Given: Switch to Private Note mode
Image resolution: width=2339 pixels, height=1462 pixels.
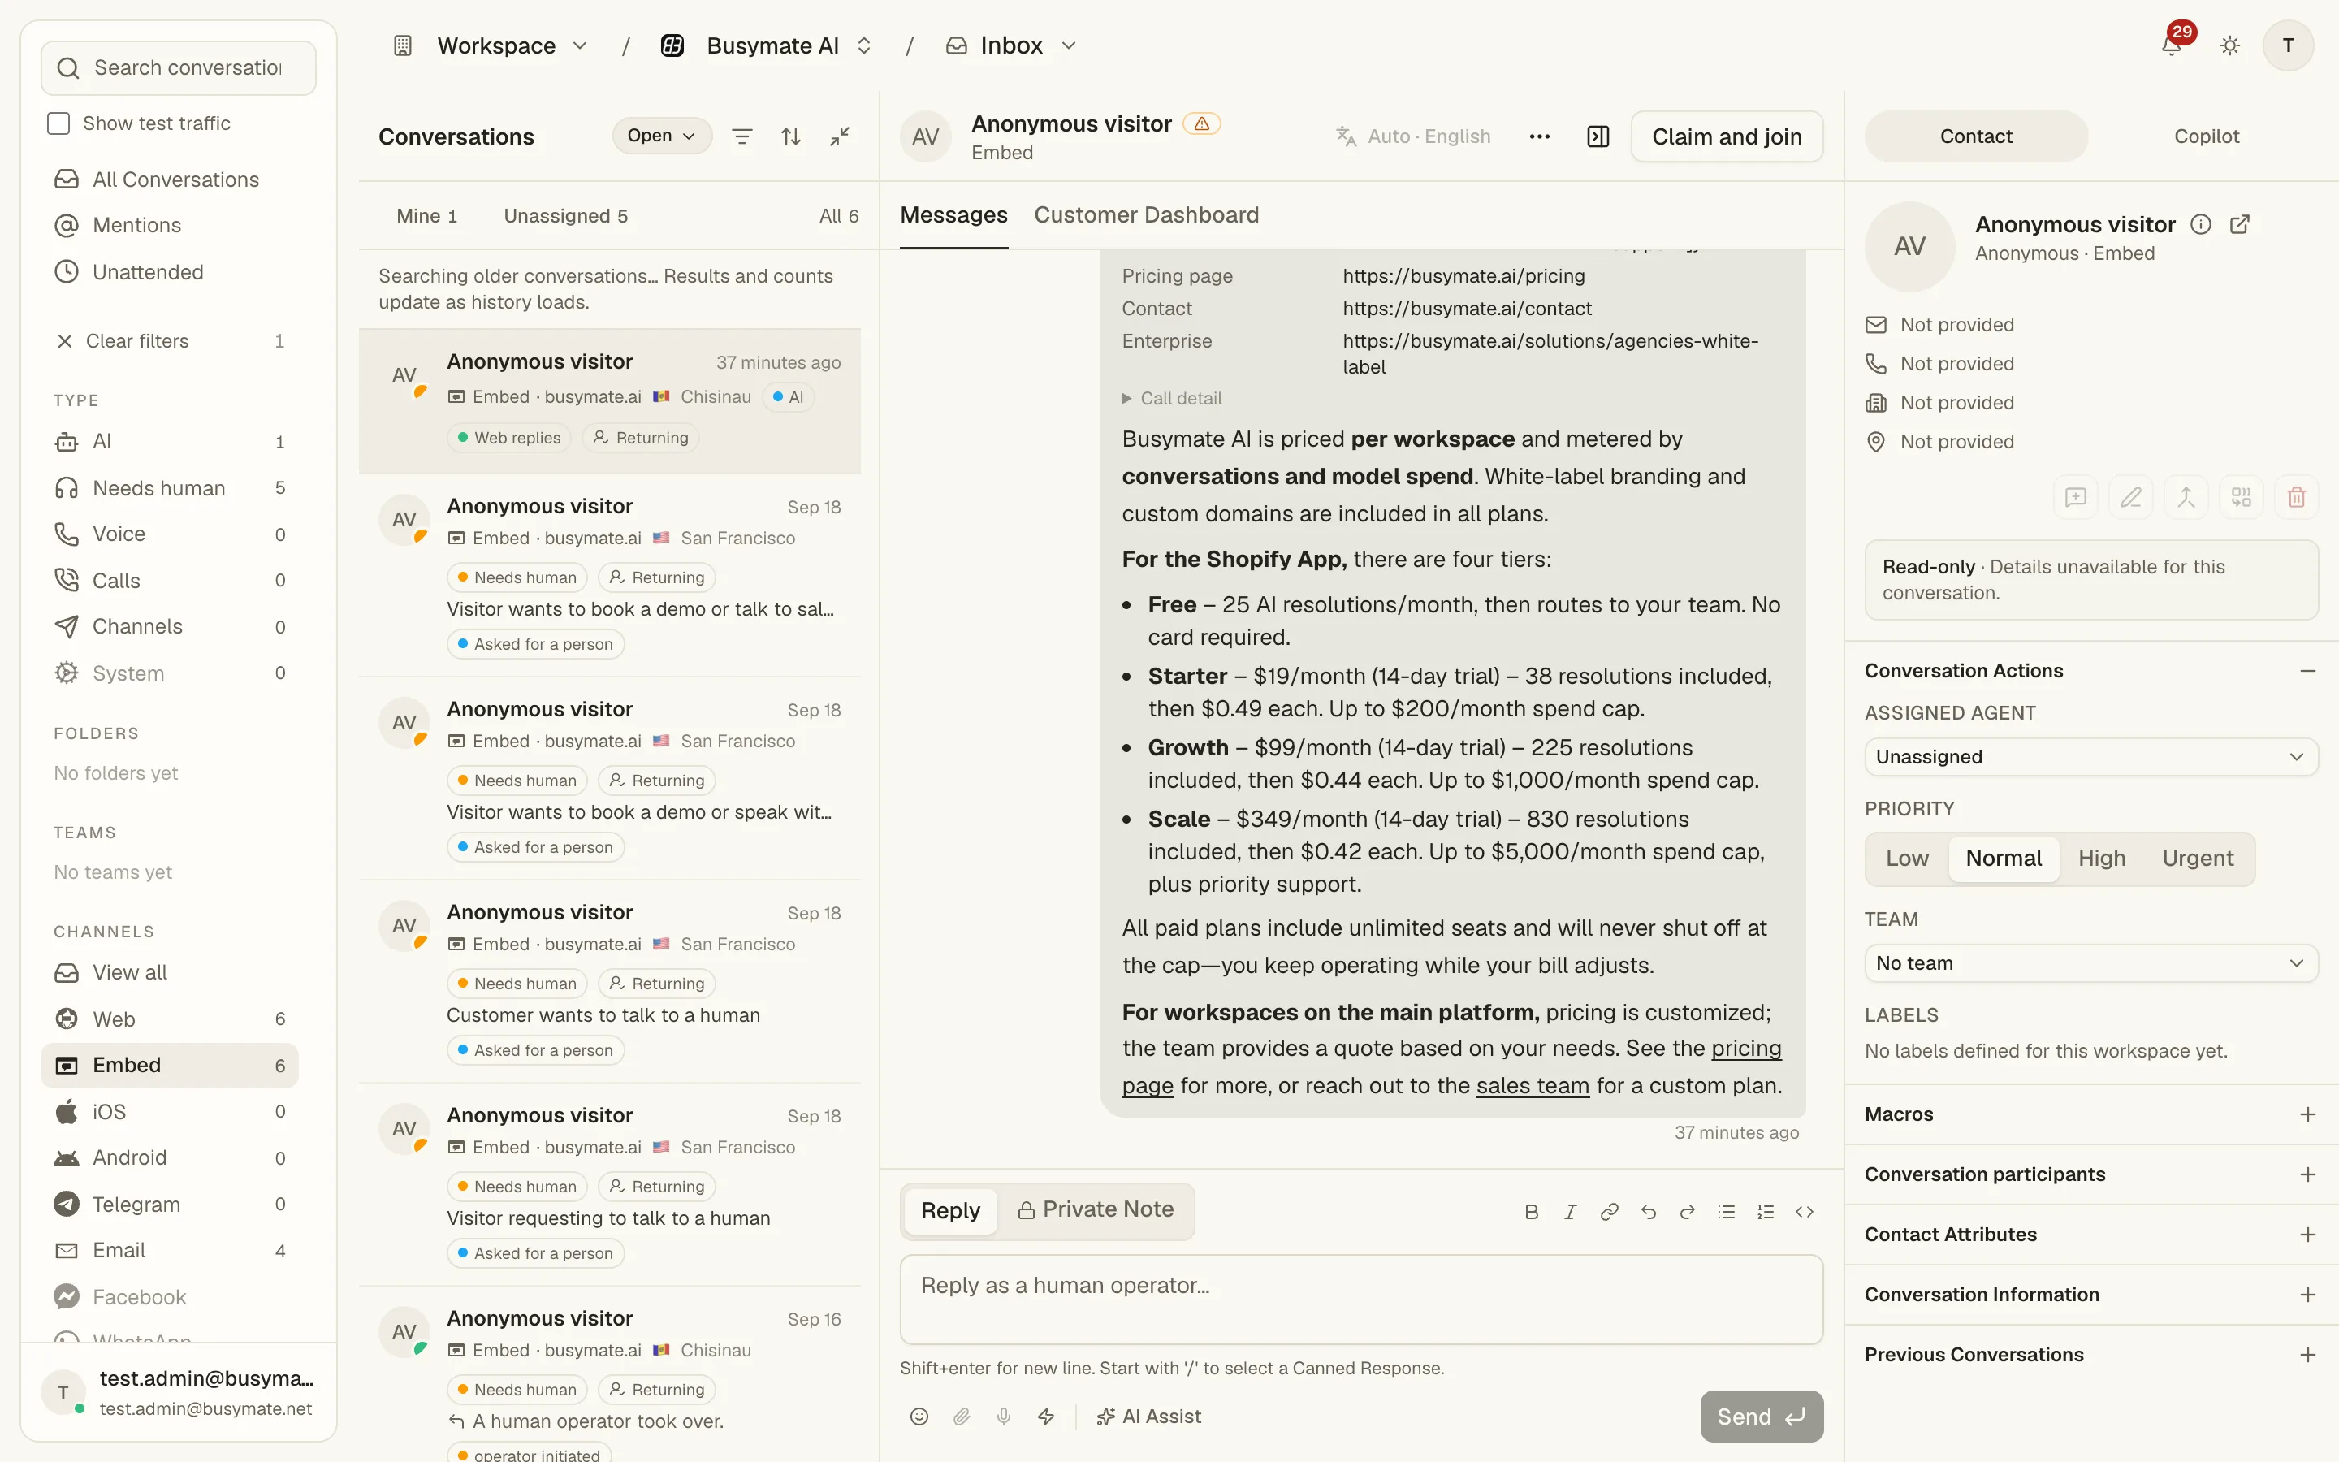Looking at the screenshot, I should [1095, 1209].
